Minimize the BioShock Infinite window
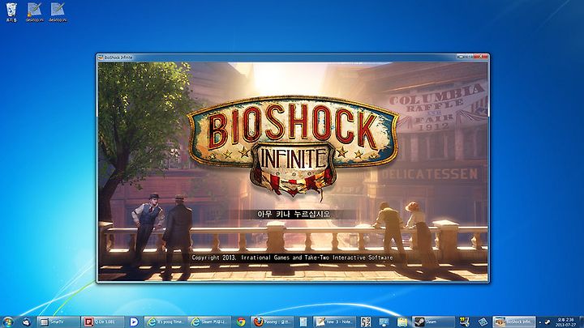This screenshot has width=584, height=328. pyautogui.click(x=461, y=57)
